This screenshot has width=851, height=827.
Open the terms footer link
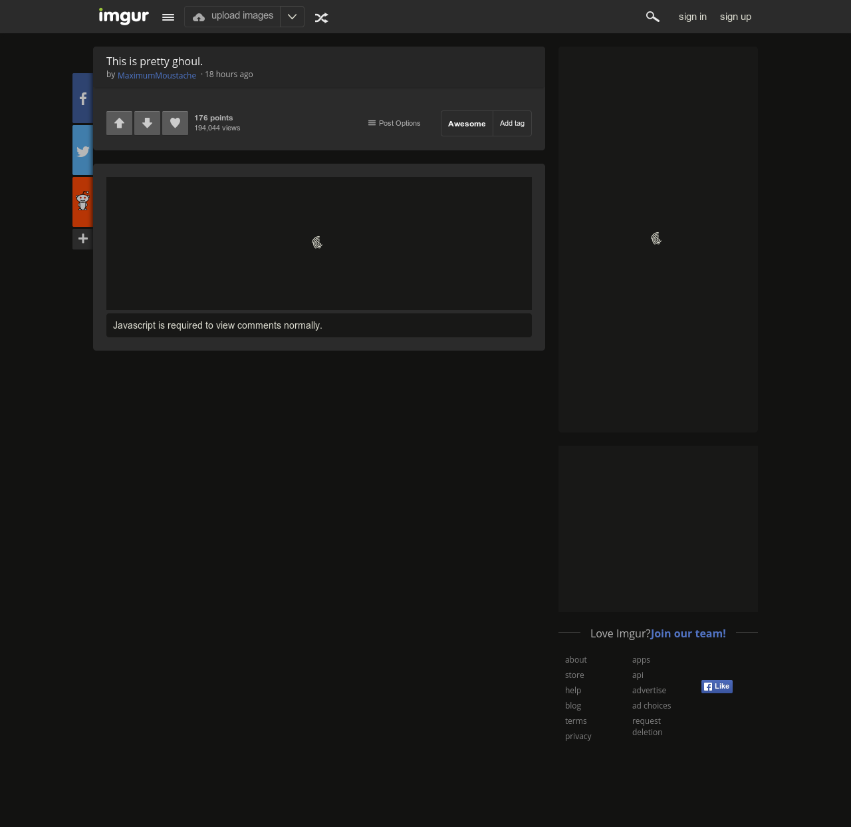tap(576, 721)
